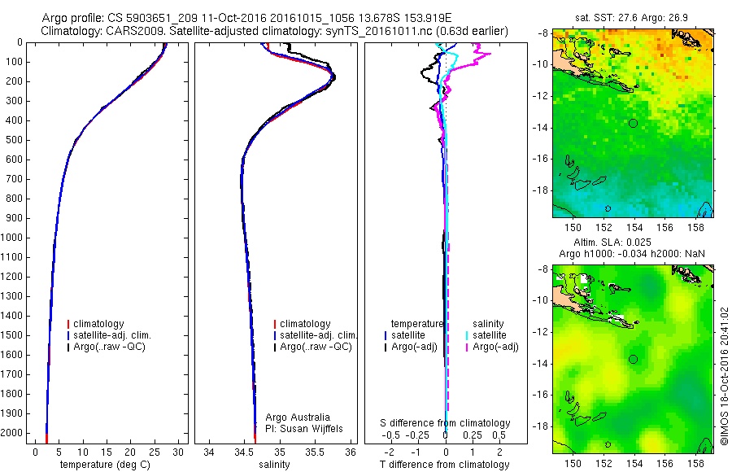Click longitude tick '158' below SLA map

(695, 464)
